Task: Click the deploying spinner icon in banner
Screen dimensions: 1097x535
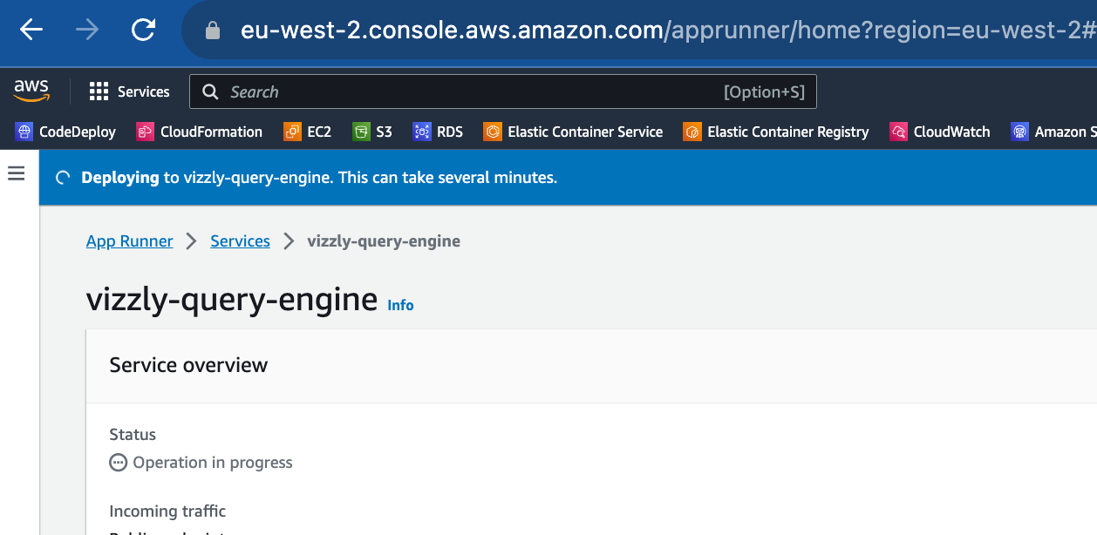Action: (63, 178)
